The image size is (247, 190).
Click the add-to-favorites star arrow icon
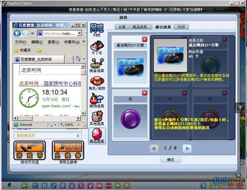pyautogui.click(x=39, y=51)
